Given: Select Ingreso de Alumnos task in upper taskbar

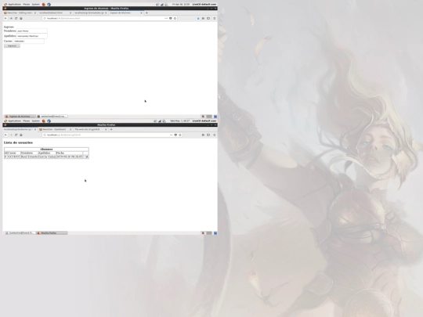Looking at the screenshot, I should [20, 117].
